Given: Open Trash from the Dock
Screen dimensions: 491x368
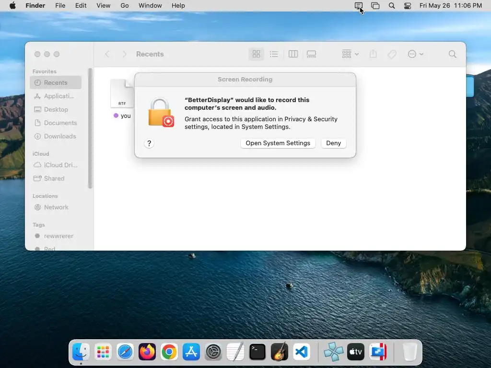Looking at the screenshot, I should [x=409, y=352].
